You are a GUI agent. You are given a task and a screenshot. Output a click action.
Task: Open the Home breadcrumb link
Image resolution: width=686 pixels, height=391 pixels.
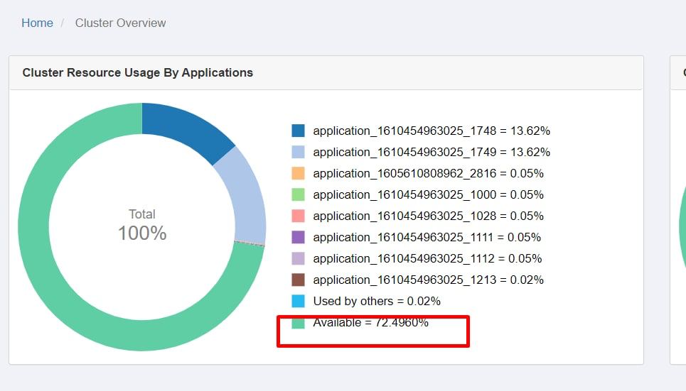pos(37,23)
